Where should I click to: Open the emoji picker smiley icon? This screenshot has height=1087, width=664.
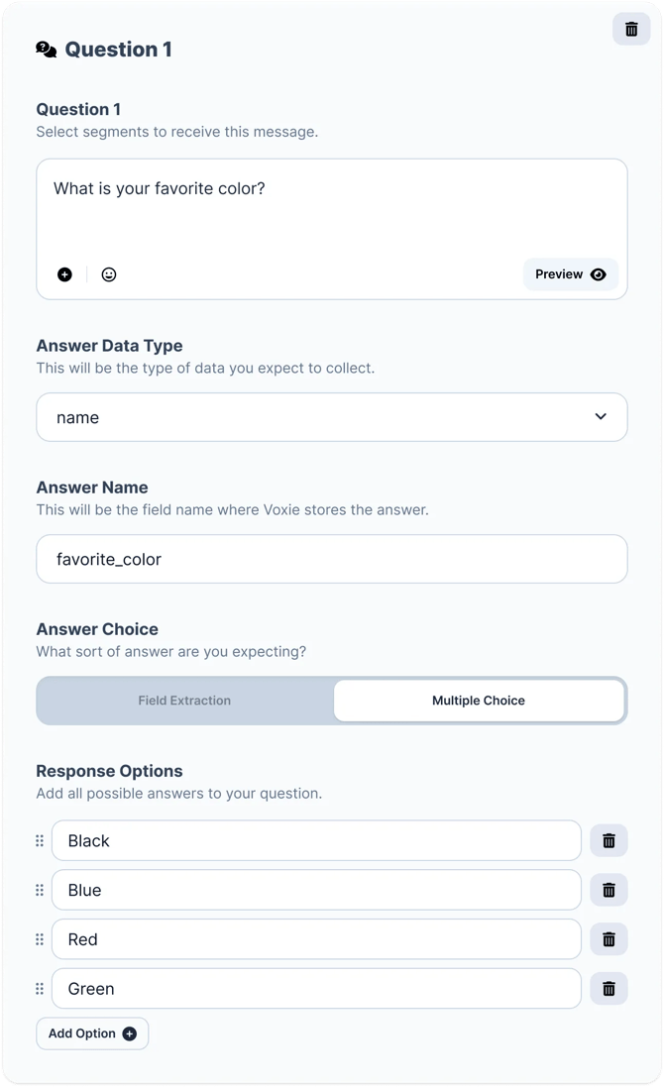[x=109, y=274]
